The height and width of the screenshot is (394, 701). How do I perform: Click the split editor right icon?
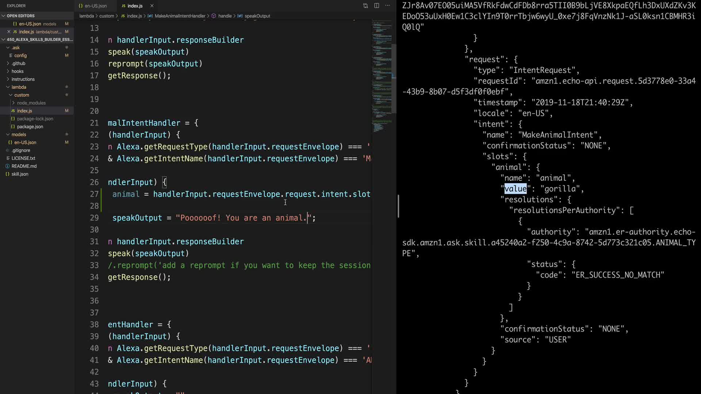pyautogui.click(x=376, y=5)
